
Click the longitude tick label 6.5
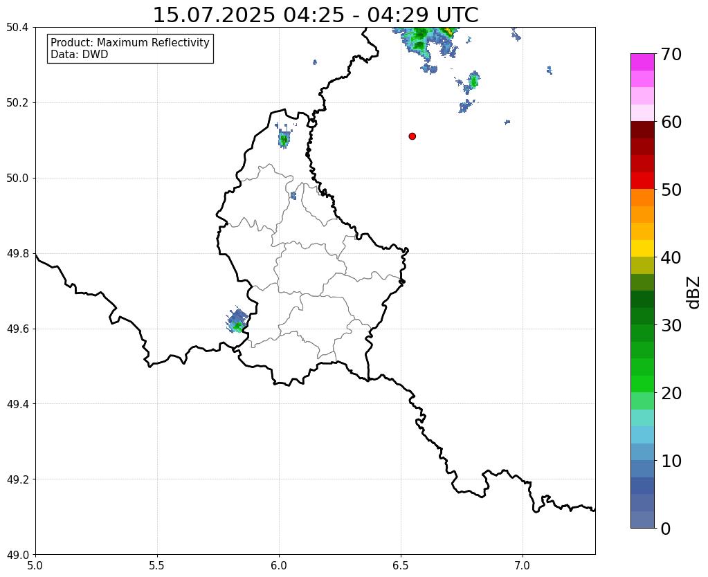coord(401,565)
